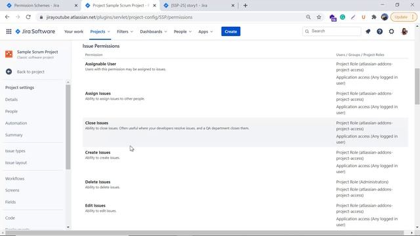Expand the Apps dropdown
420x236 pixels.
click(x=205, y=31)
